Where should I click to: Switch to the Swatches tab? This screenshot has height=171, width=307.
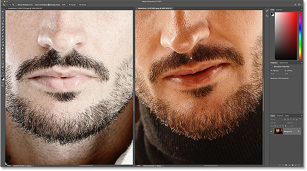click(279, 10)
